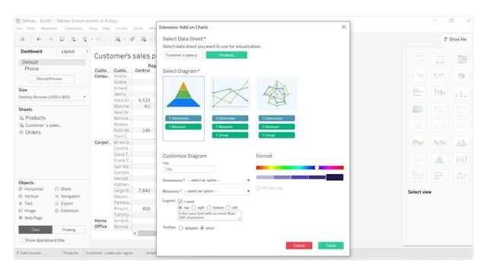Choose the detailed tooltips radio button
Screen dimensions: 487x276
click(x=181, y=228)
